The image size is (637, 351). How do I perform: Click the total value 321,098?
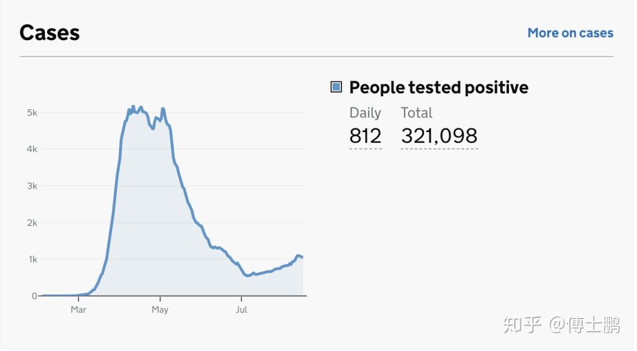[439, 136]
